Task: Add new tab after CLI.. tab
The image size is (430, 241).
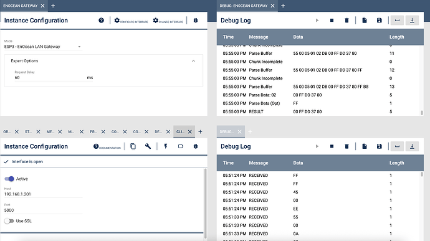Action: pos(200,132)
